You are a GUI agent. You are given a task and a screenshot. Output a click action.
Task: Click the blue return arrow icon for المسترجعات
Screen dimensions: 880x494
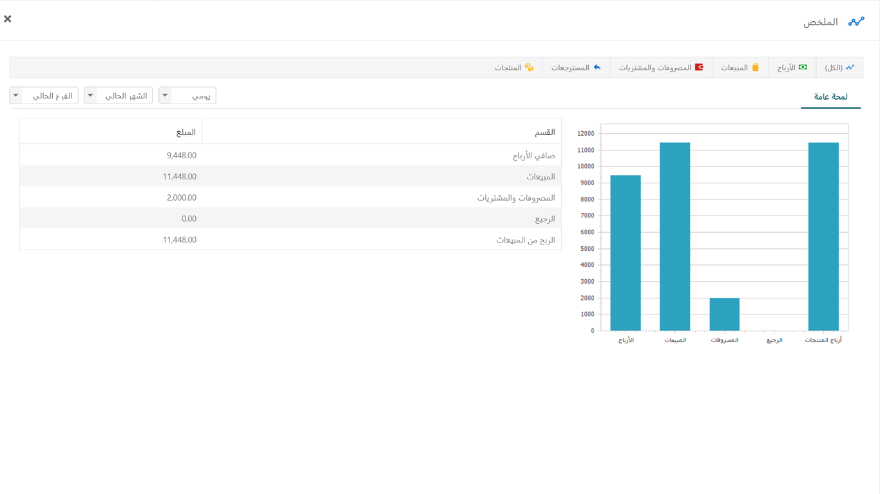click(x=597, y=68)
